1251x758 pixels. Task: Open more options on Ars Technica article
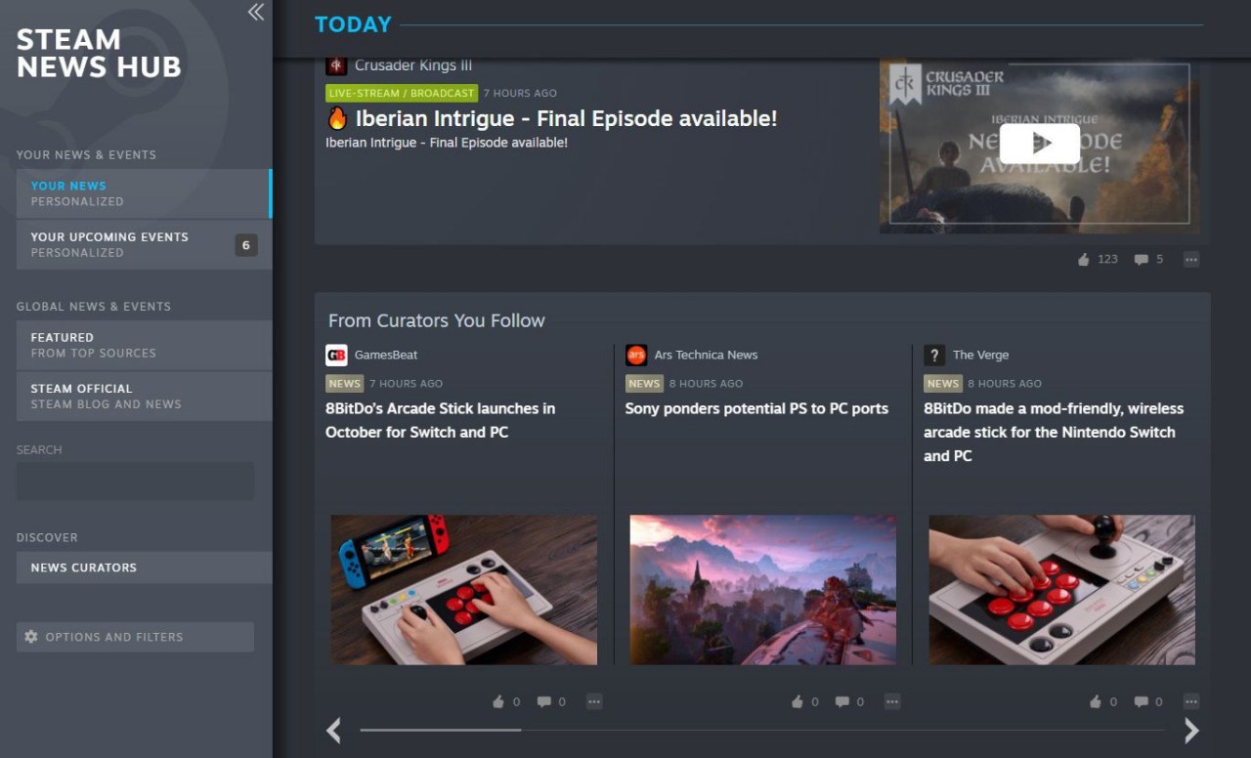pos(891,701)
